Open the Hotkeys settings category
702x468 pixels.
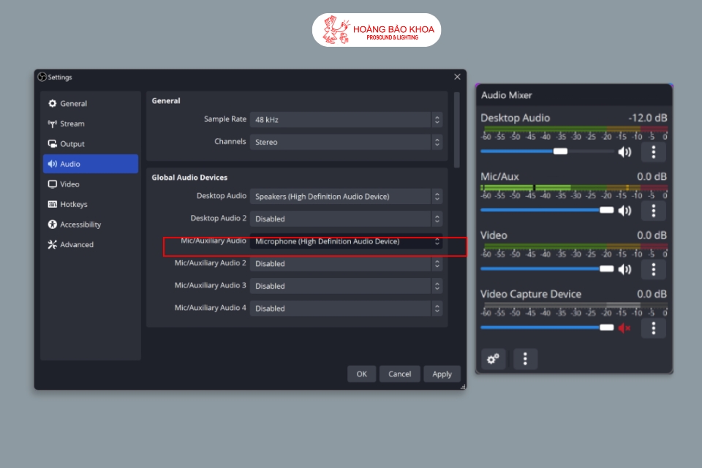[91, 204]
